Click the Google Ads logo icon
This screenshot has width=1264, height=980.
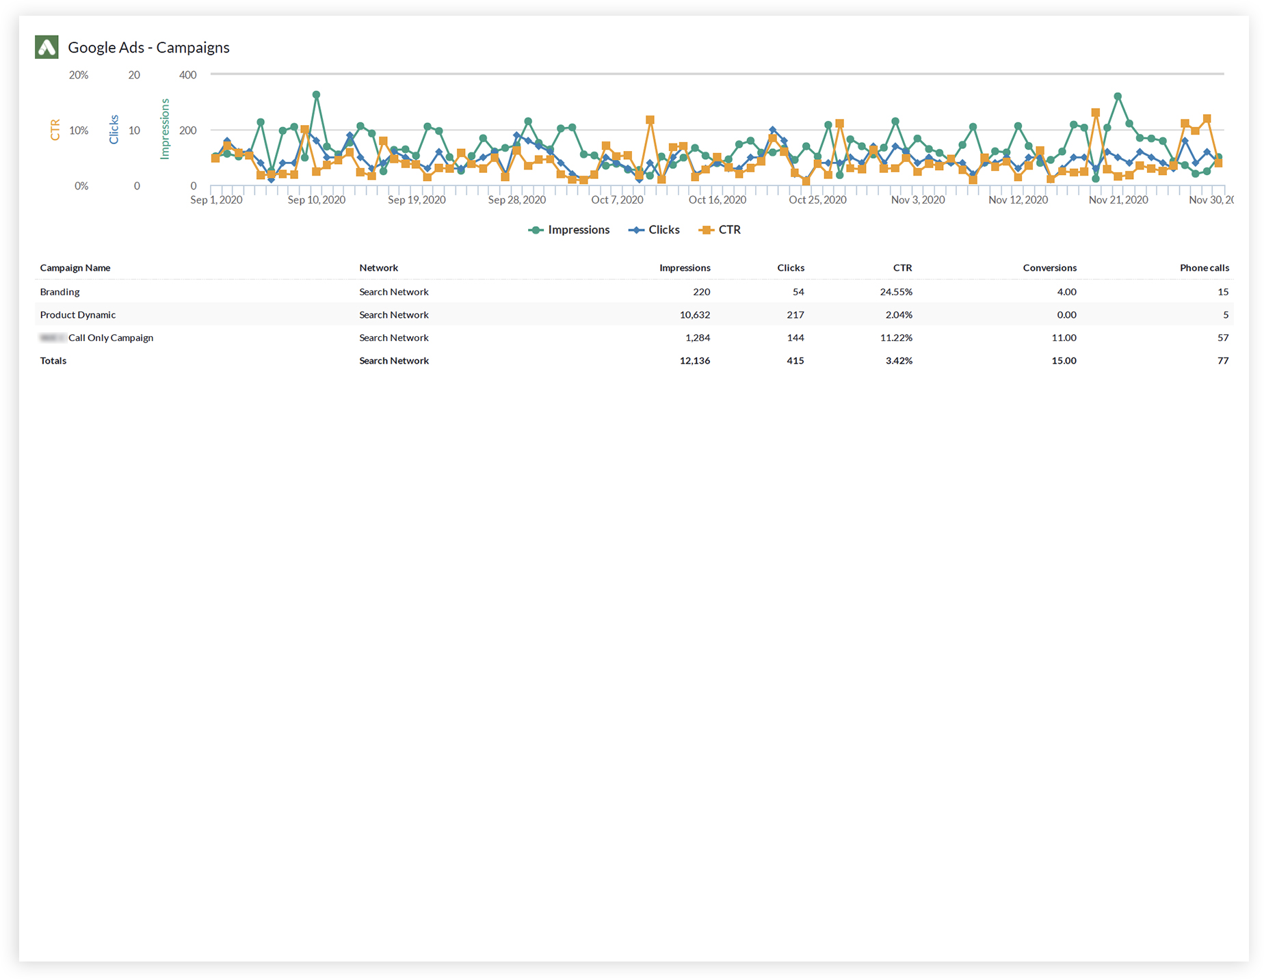[47, 47]
